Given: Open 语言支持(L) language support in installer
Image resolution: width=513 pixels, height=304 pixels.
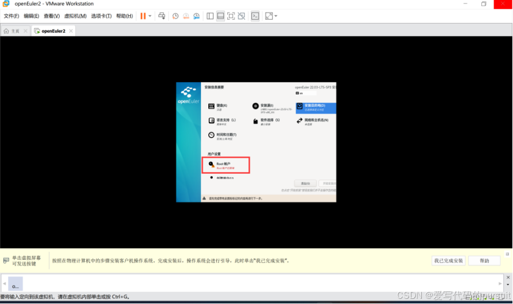Looking at the screenshot, I should [222, 122].
